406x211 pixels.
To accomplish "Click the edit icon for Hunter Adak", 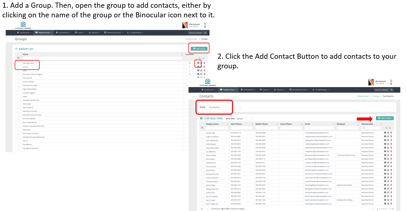I will (388, 133).
